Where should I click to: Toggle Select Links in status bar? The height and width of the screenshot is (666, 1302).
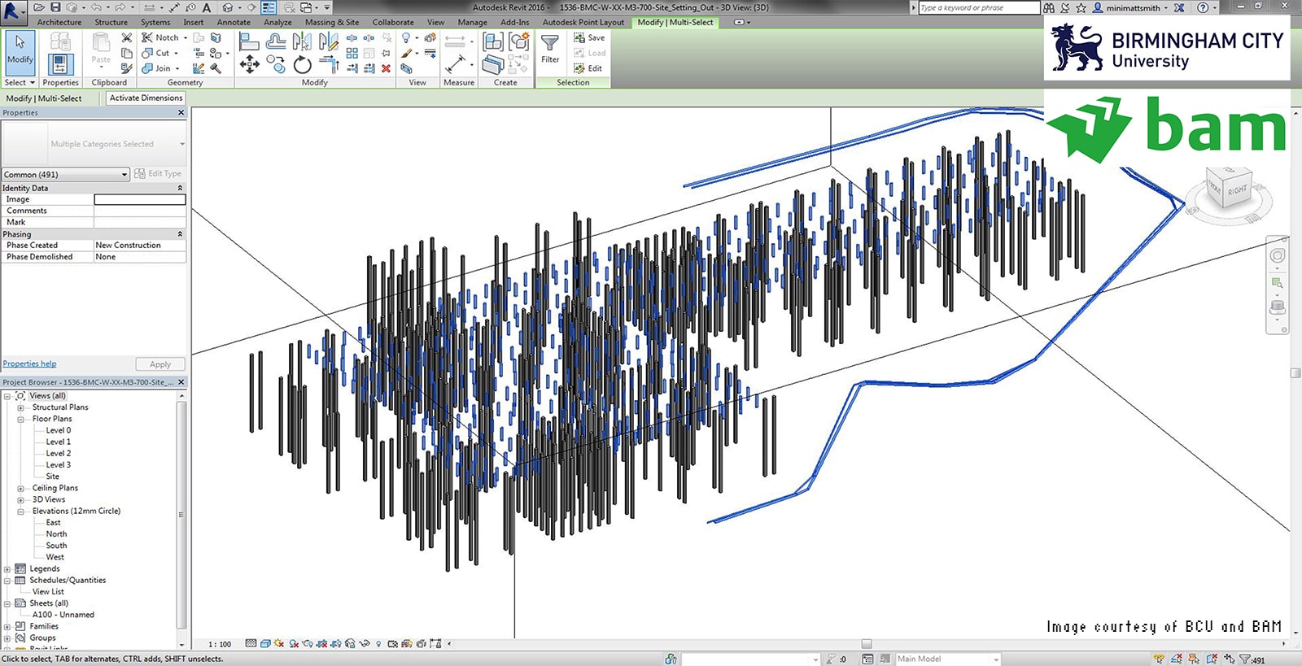click(x=1159, y=659)
